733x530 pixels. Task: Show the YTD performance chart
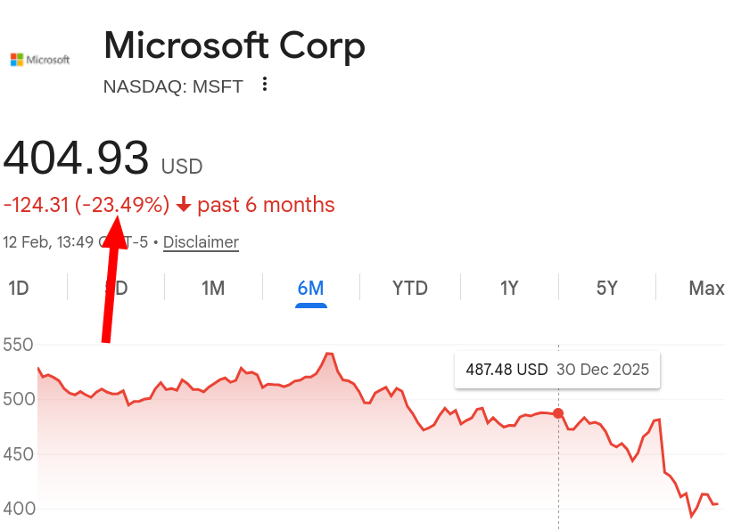[x=409, y=289]
